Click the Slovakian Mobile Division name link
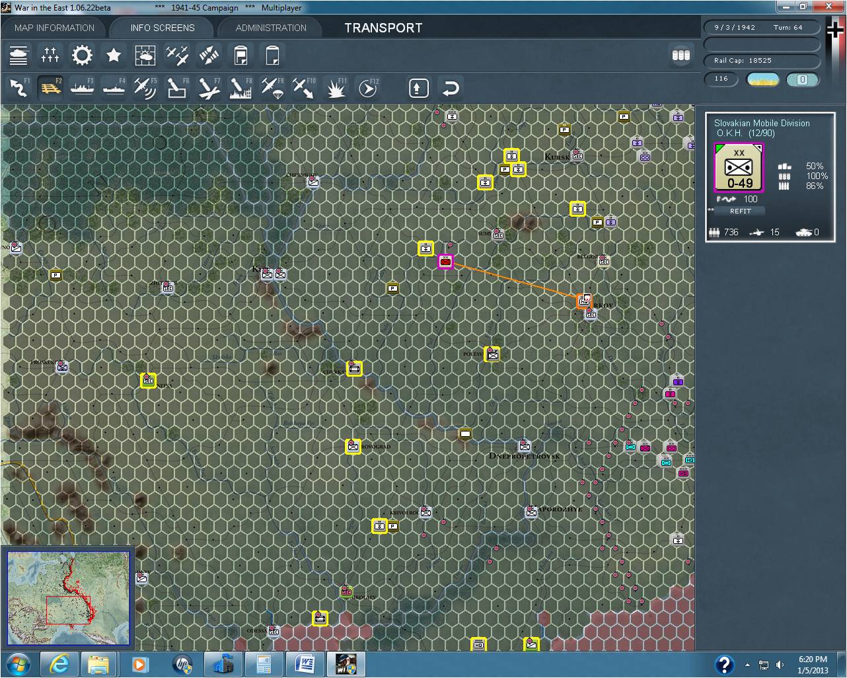This screenshot has height=678, width=847. [x=762, y=123]
